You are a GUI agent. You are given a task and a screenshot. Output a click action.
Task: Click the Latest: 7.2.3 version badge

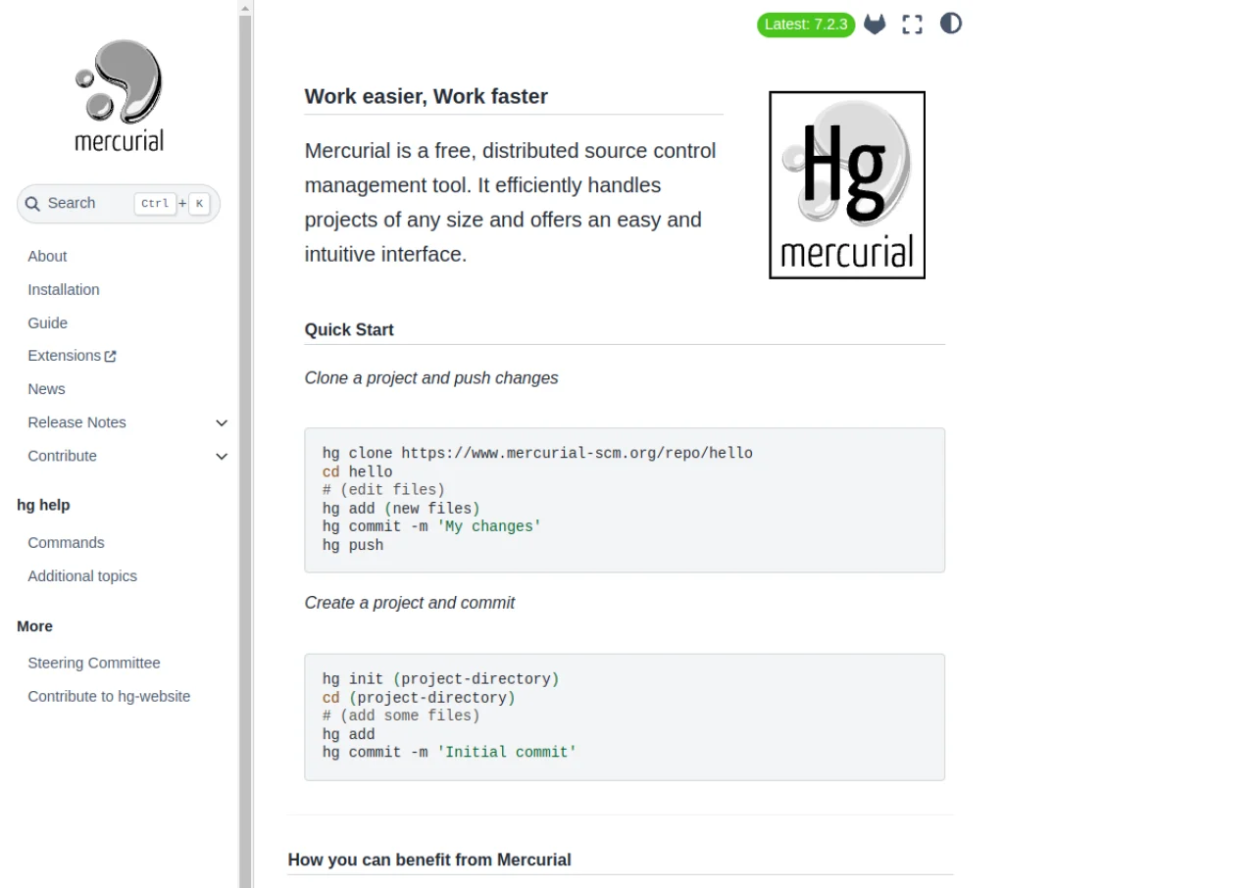(806, 25)
